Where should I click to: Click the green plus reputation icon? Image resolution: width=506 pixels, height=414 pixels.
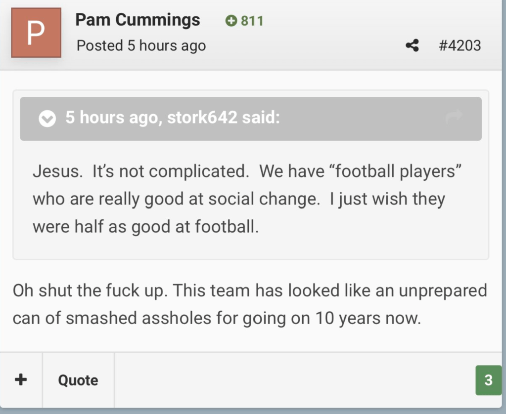(230, 21)
